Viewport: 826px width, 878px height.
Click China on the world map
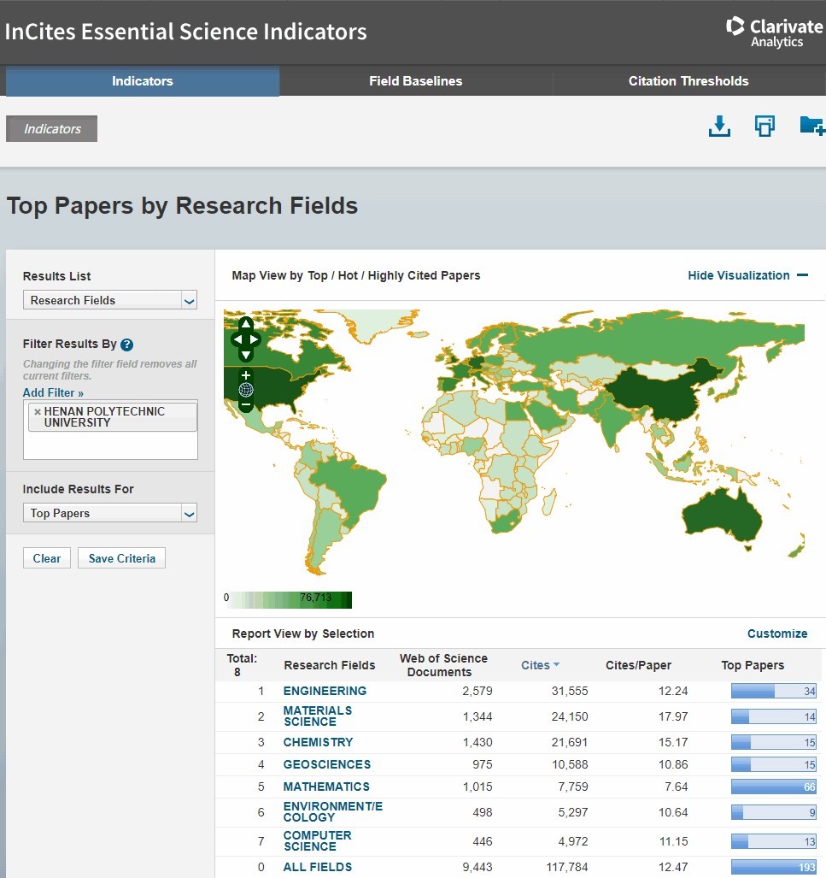click(658, 393)
